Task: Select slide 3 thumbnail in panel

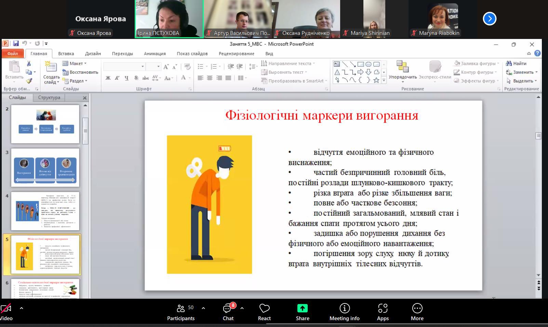Action: (45, 167)
